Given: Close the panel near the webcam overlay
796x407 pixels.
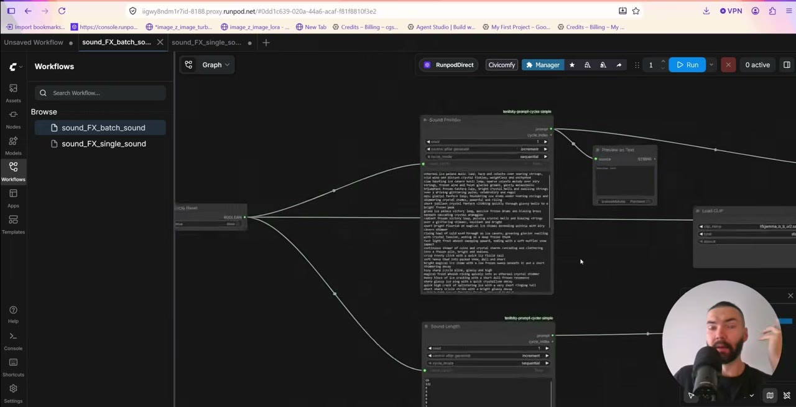Looking at the screenshot, I should tap(790, 296).
